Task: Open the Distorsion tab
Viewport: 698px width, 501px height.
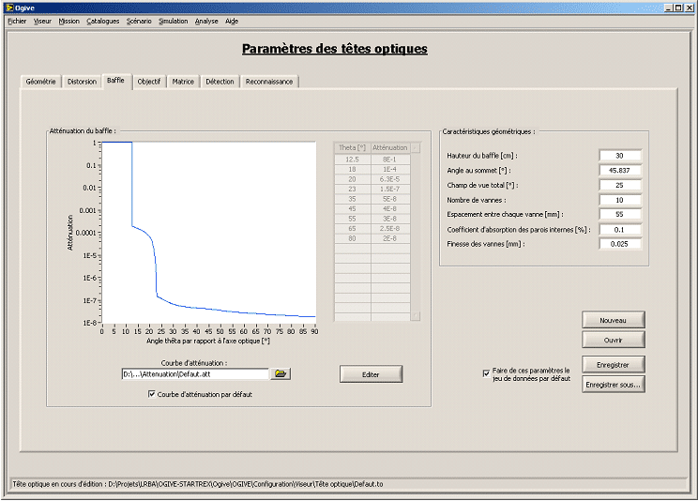Action: click(82, 82)
